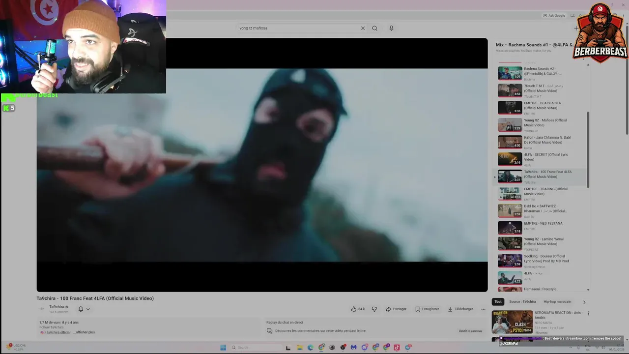Image resolution: width=629 pixels, height=354 pixels.
Task: Open more actions three-dot menu under video
Action: pos(483,309)
